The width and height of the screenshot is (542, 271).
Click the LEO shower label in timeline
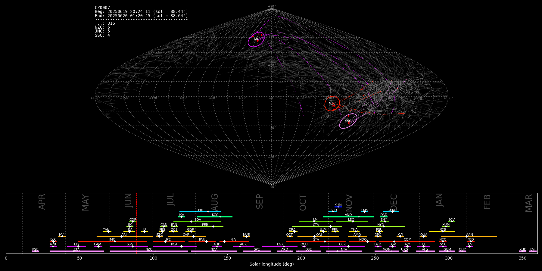(x=351, y=220)
